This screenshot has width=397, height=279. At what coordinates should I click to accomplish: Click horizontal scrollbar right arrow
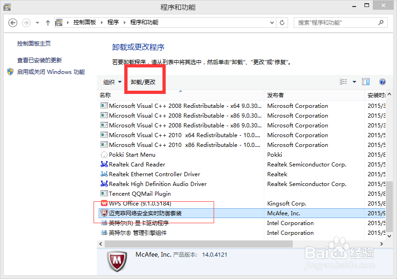382,244
